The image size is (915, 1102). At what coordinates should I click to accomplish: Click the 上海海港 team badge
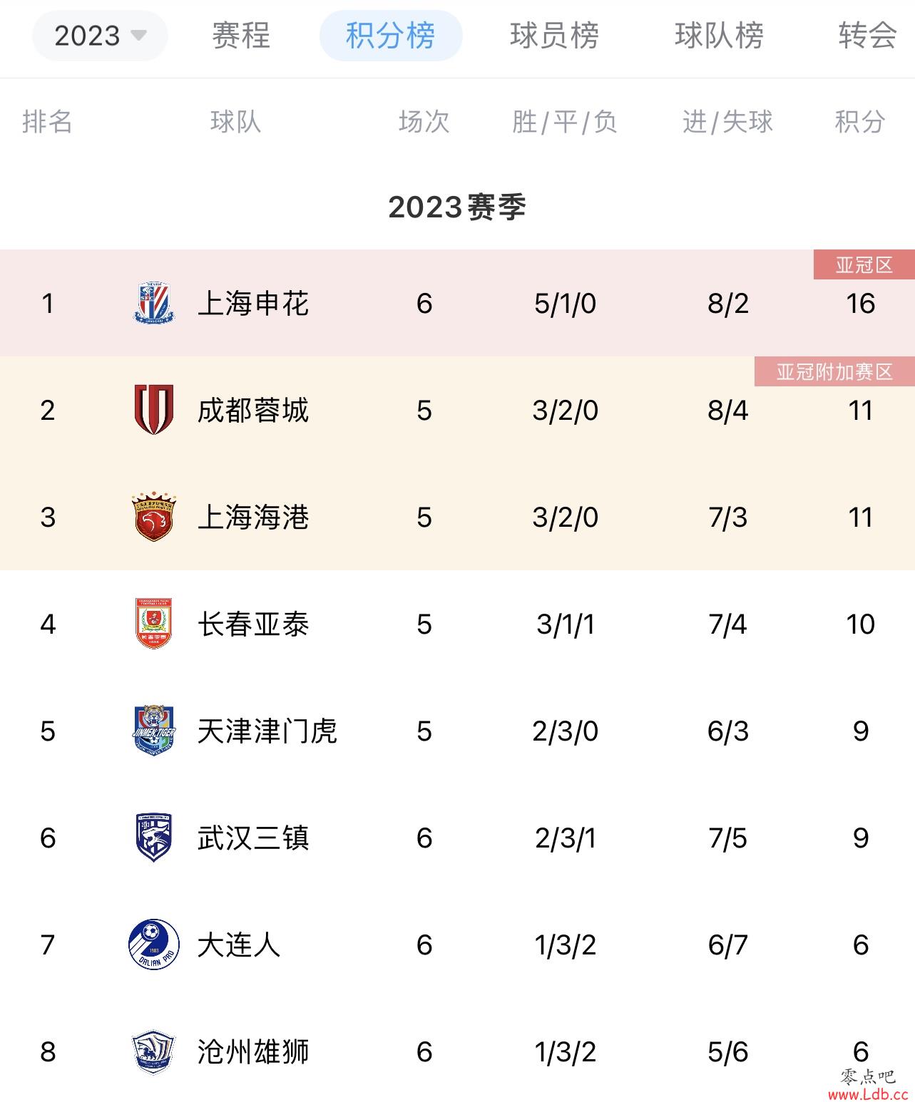point(153,517)
